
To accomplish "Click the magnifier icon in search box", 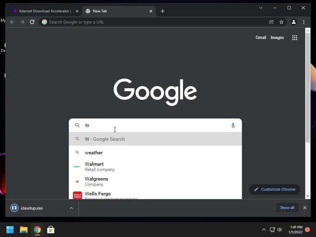I will pyautogui.click(x=77, y=125).
